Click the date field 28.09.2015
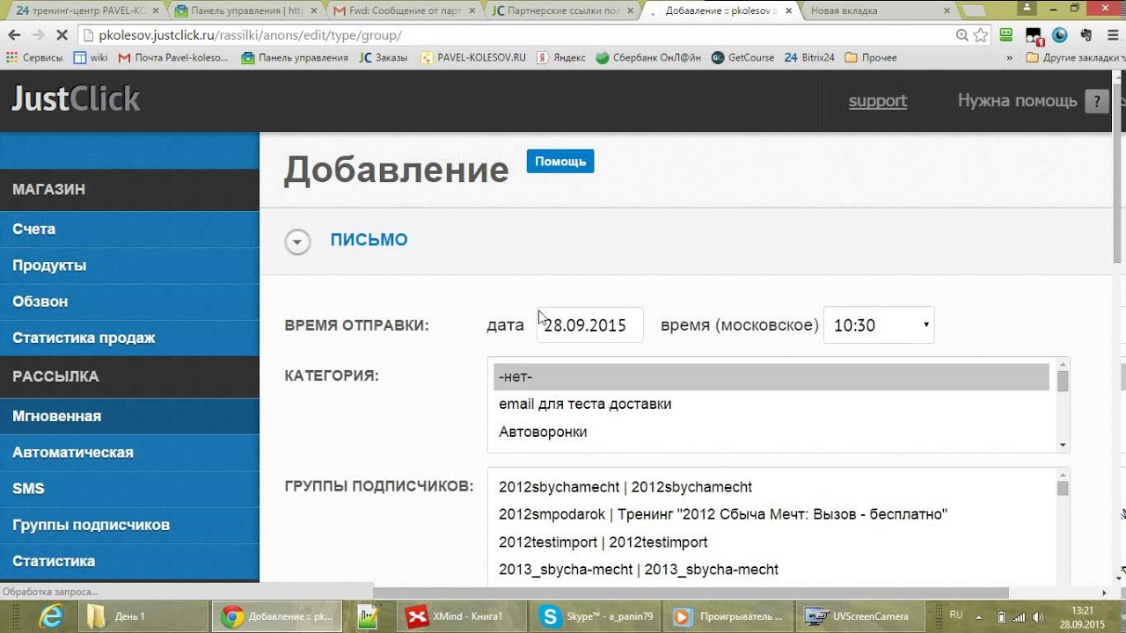The width and height of the screenshot is (1126, 633). pyautogui.click(x=590, y=325)
